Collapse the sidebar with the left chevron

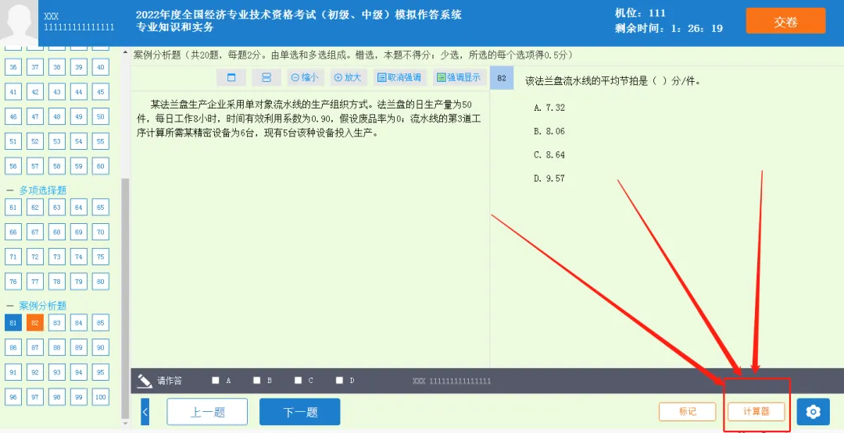click(x=145, y=411)
